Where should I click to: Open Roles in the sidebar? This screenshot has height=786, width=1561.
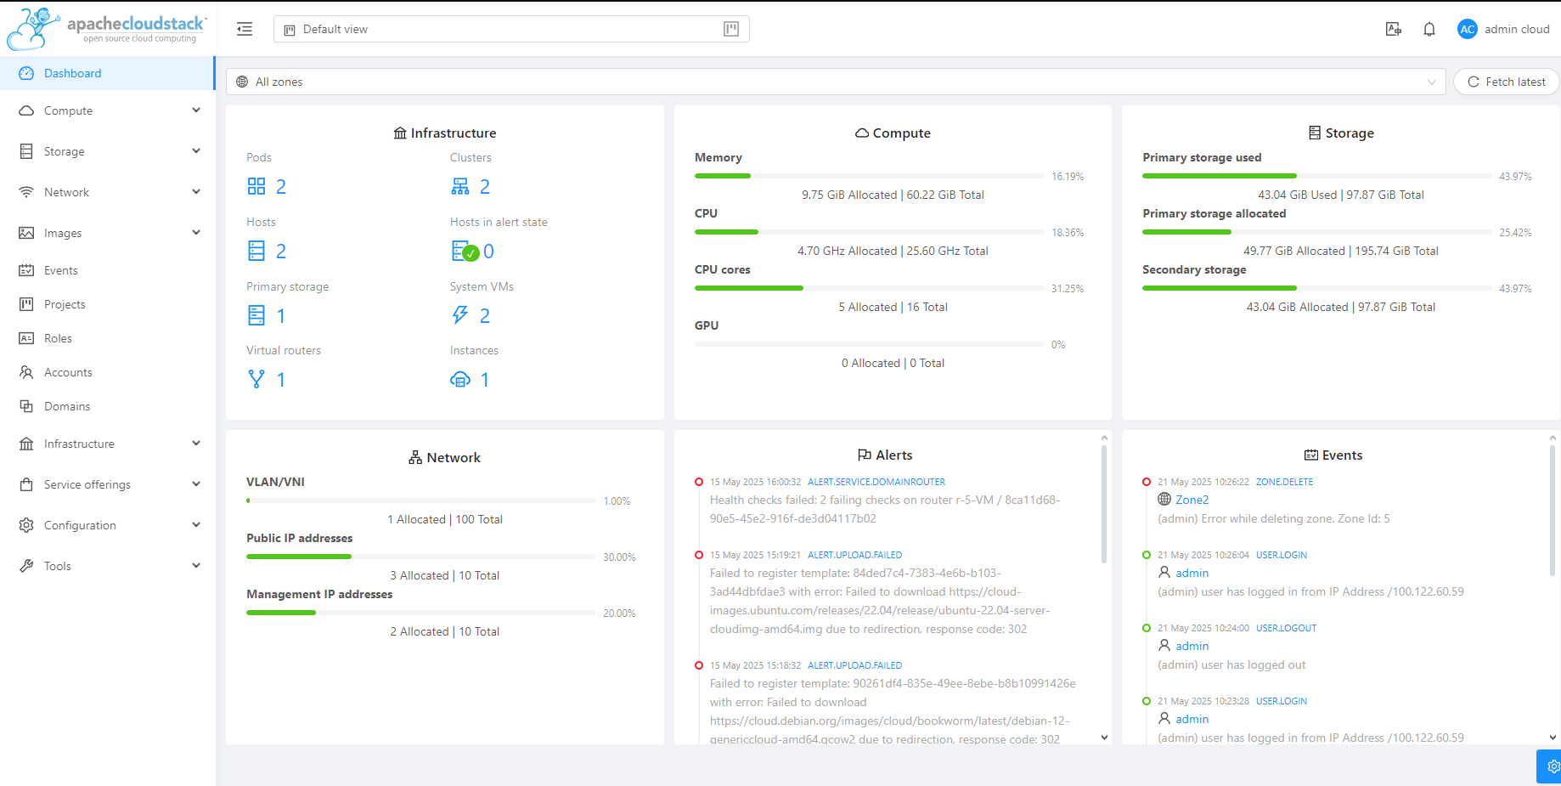[x=107, y=338]
